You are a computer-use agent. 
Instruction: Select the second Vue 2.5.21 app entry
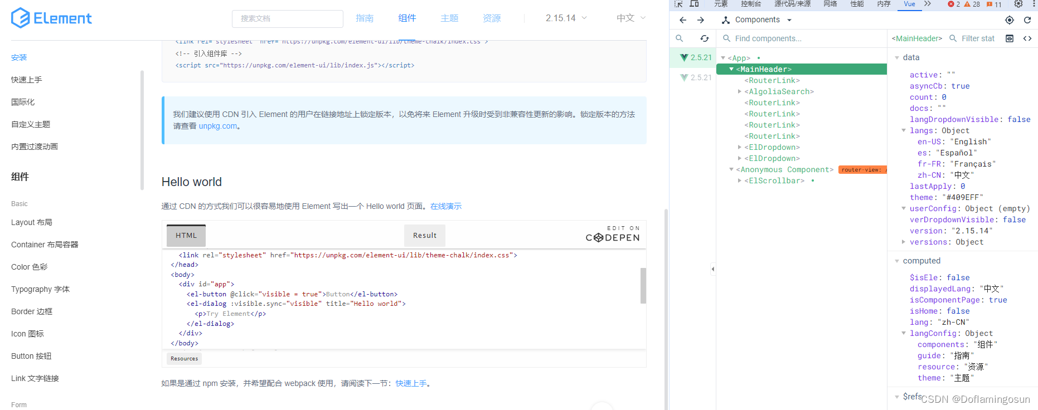(x=693, y=77)
